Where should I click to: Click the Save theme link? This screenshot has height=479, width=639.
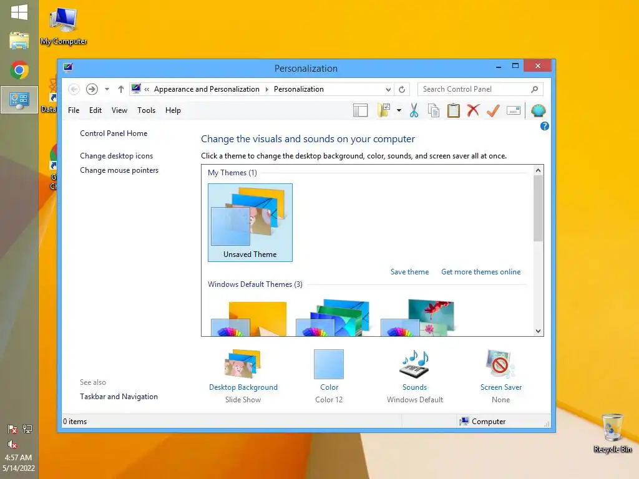[409, 272]
